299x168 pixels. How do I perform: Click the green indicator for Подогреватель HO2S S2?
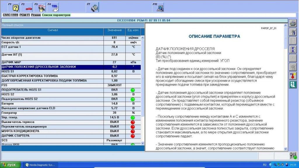tap(133, 99)
